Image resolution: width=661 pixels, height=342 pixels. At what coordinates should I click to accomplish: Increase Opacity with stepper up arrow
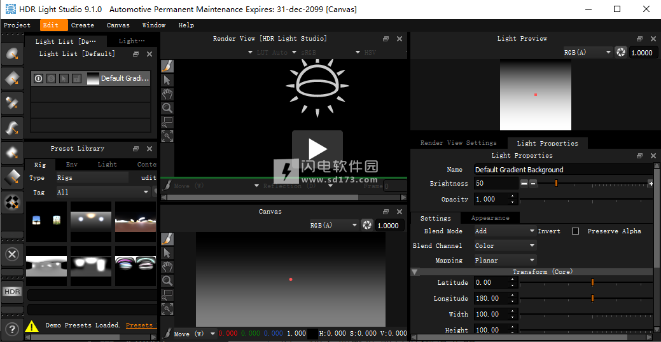pyautogui.click(x=512, y=196)
